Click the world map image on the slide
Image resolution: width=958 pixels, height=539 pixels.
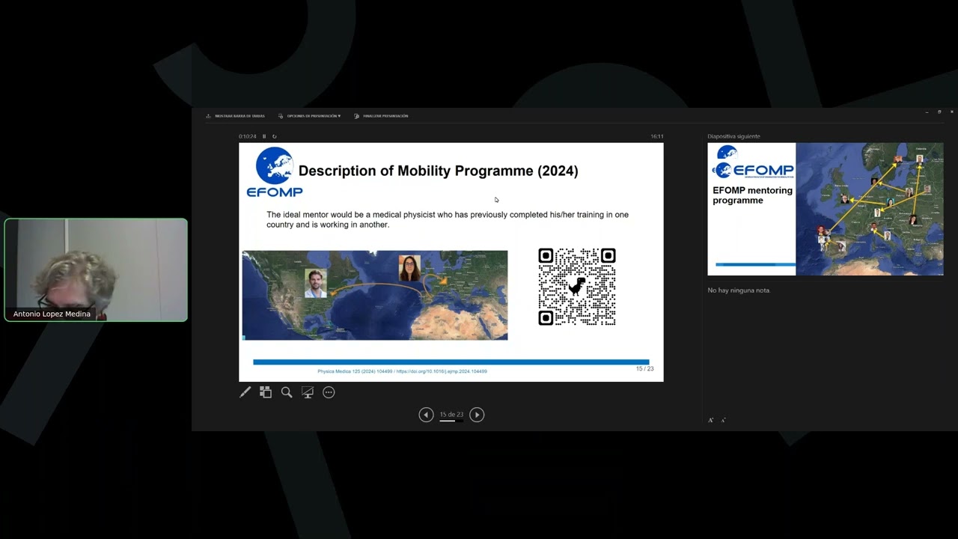point(375,295)
